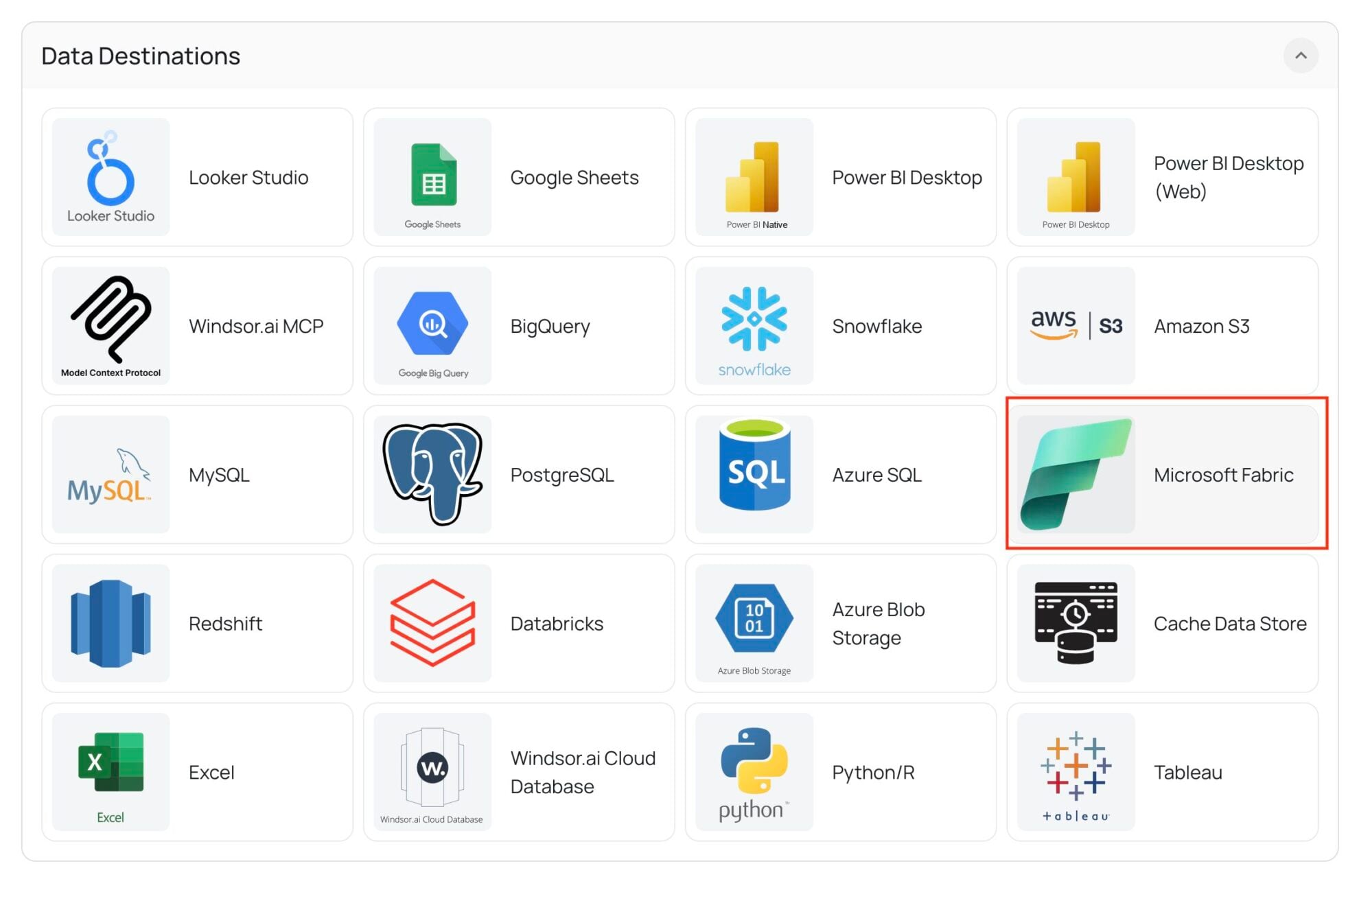1359x903 pixels.
Task: Open the Azure SQL tile
Action: click(841, 474)
